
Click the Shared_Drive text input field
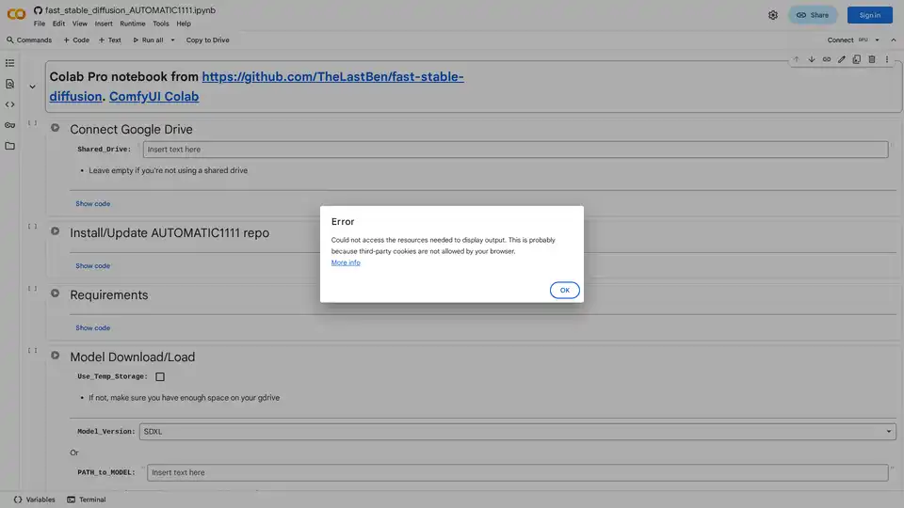(x=515, y=150)
